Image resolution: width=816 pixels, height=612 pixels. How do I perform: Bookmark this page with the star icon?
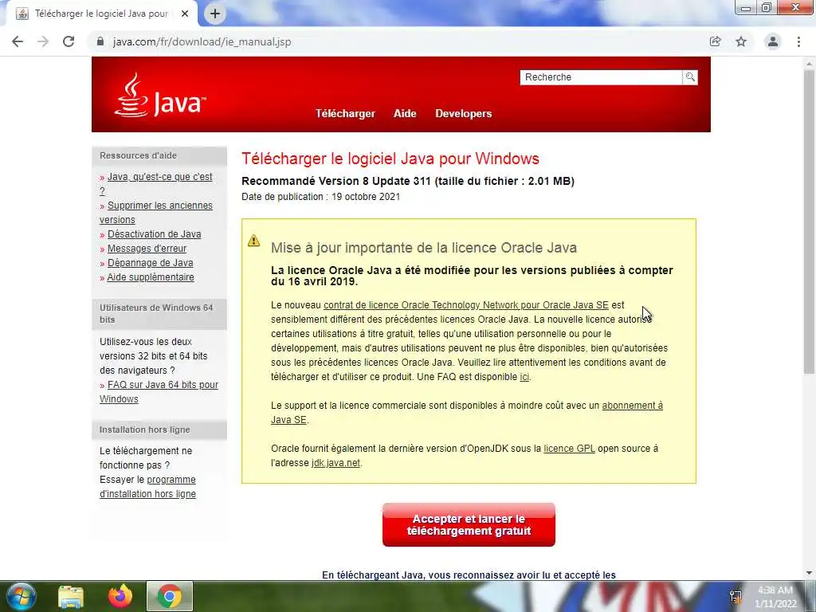coord(741,41)
